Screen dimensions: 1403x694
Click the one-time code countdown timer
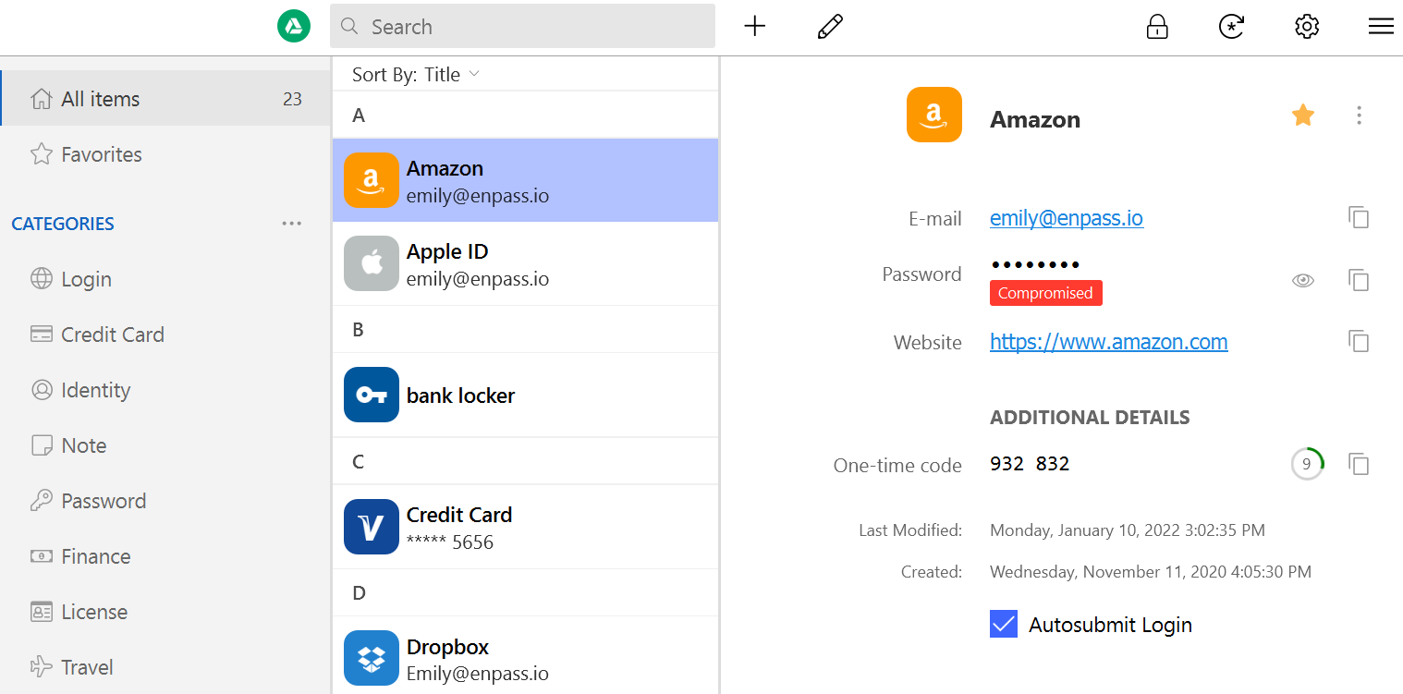(x=1307, y=464)
